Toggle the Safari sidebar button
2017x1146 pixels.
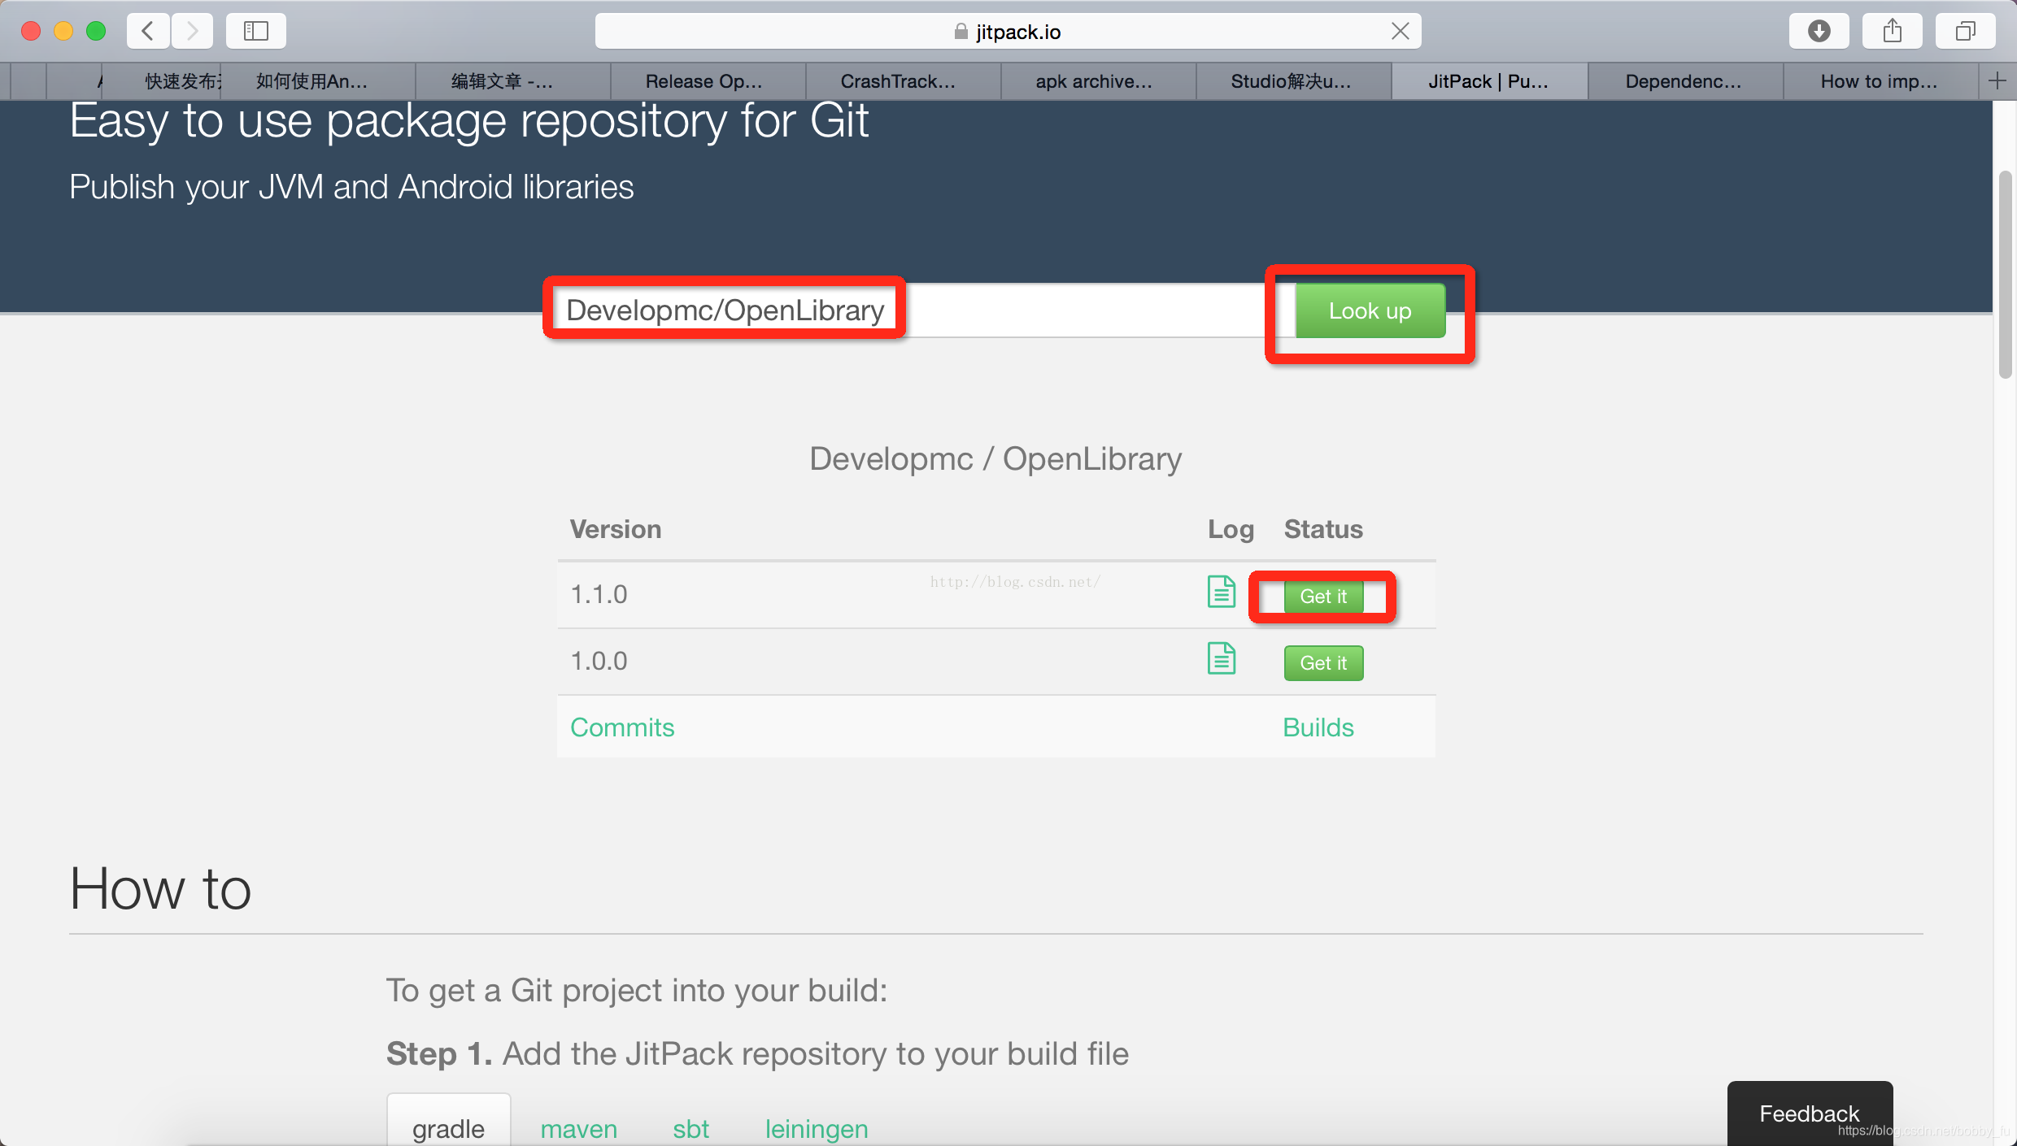256,31
